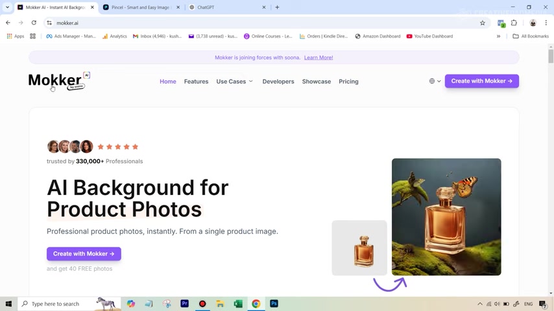Open the Features nav item
The height and width of the screenshot is (311, 554).
[x=196, y=82]
